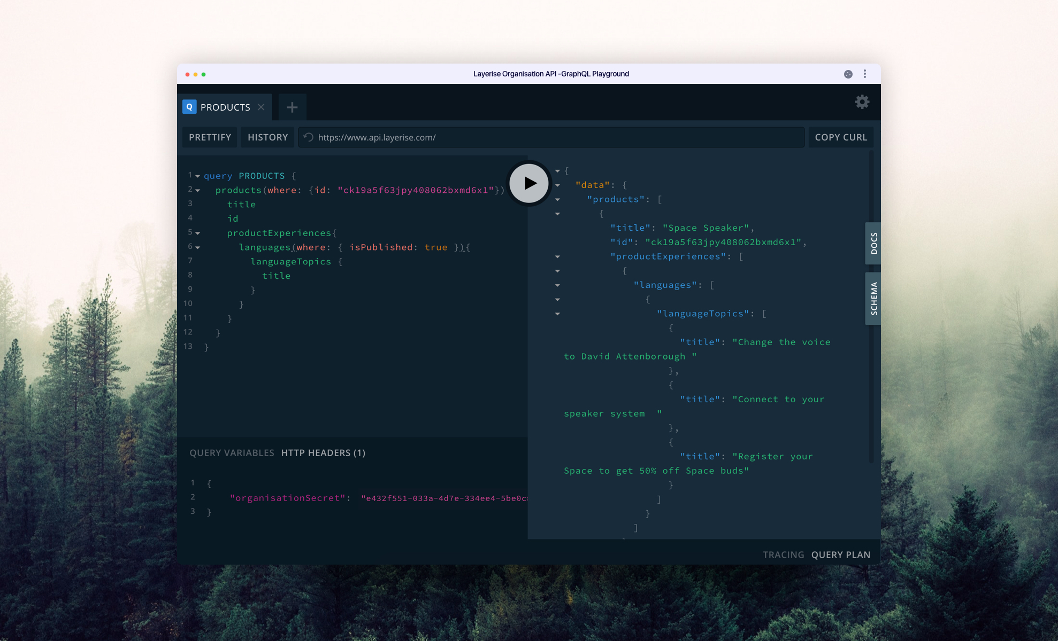Click the Play button to execute query
This screenshot has height=641, width=1058.
pyautogui.click(x=528, y=183)
